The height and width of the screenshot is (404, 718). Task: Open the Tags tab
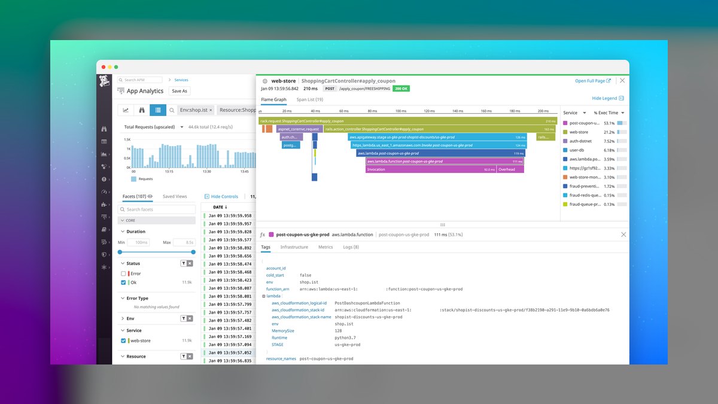coord(266,247)
